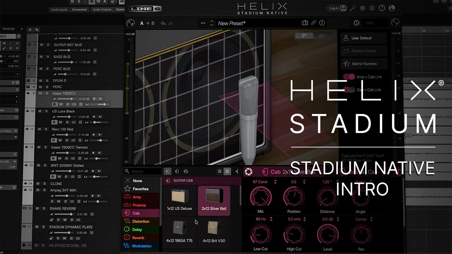Click the Level knob
452x254 pixels.
[x=328, y=235]
